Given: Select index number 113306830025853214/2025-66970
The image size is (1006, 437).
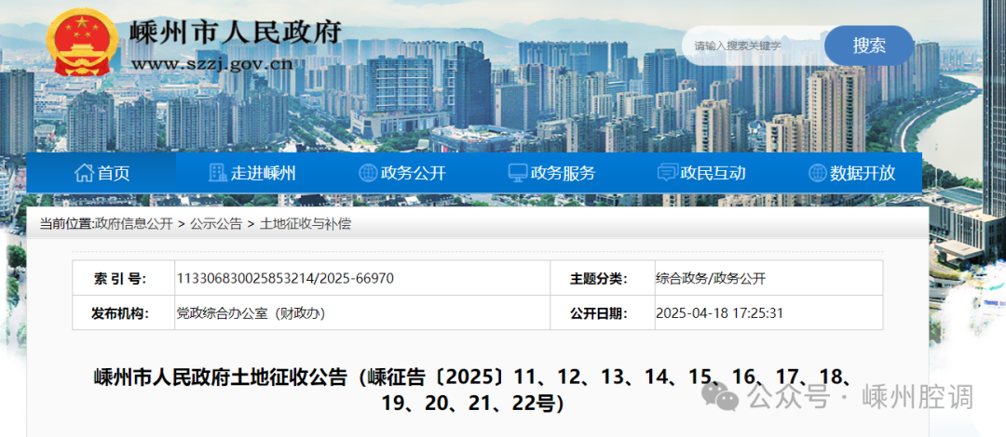Looking at the screenshot, I should pyautogui.click(x=285, y=278).
